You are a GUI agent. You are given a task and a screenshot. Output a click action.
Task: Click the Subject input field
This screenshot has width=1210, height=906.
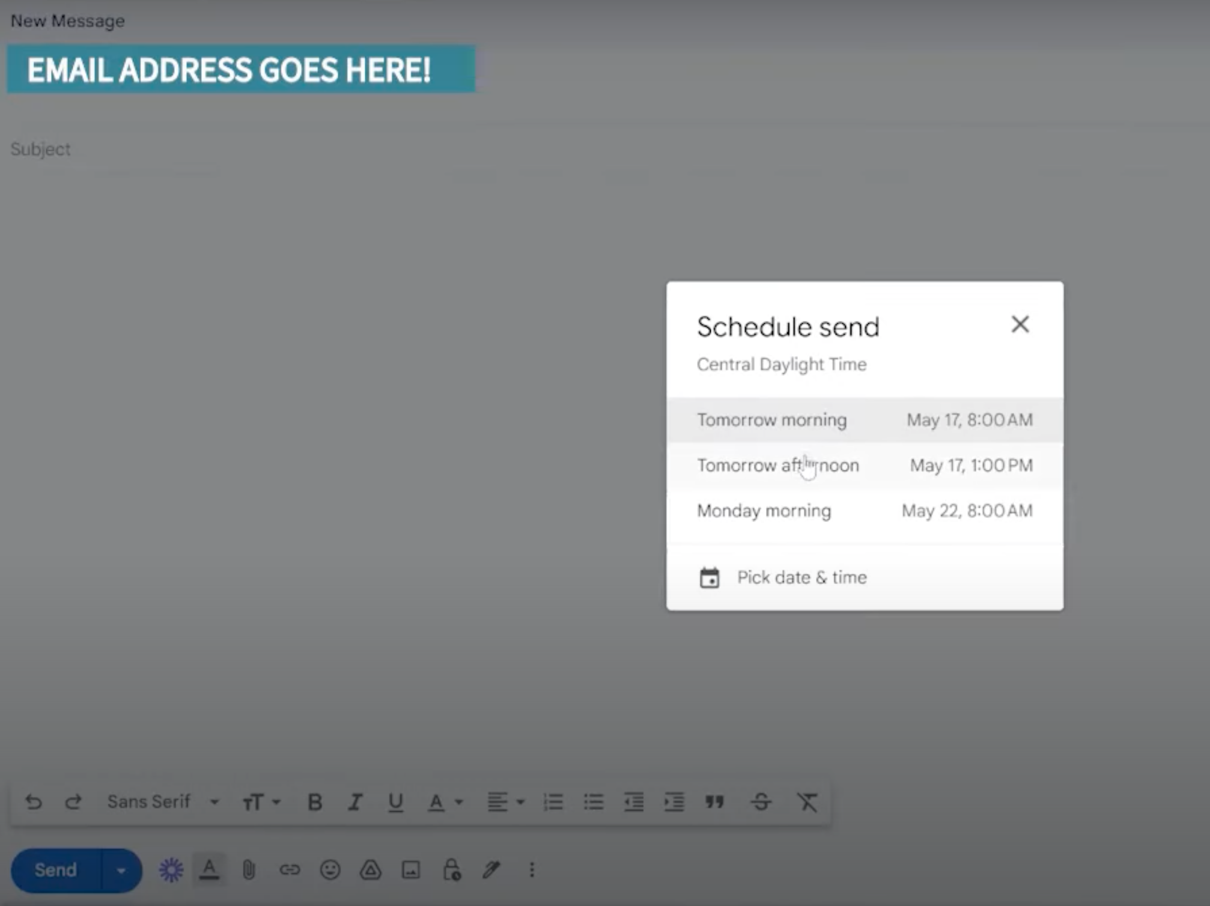click(605, 148)
